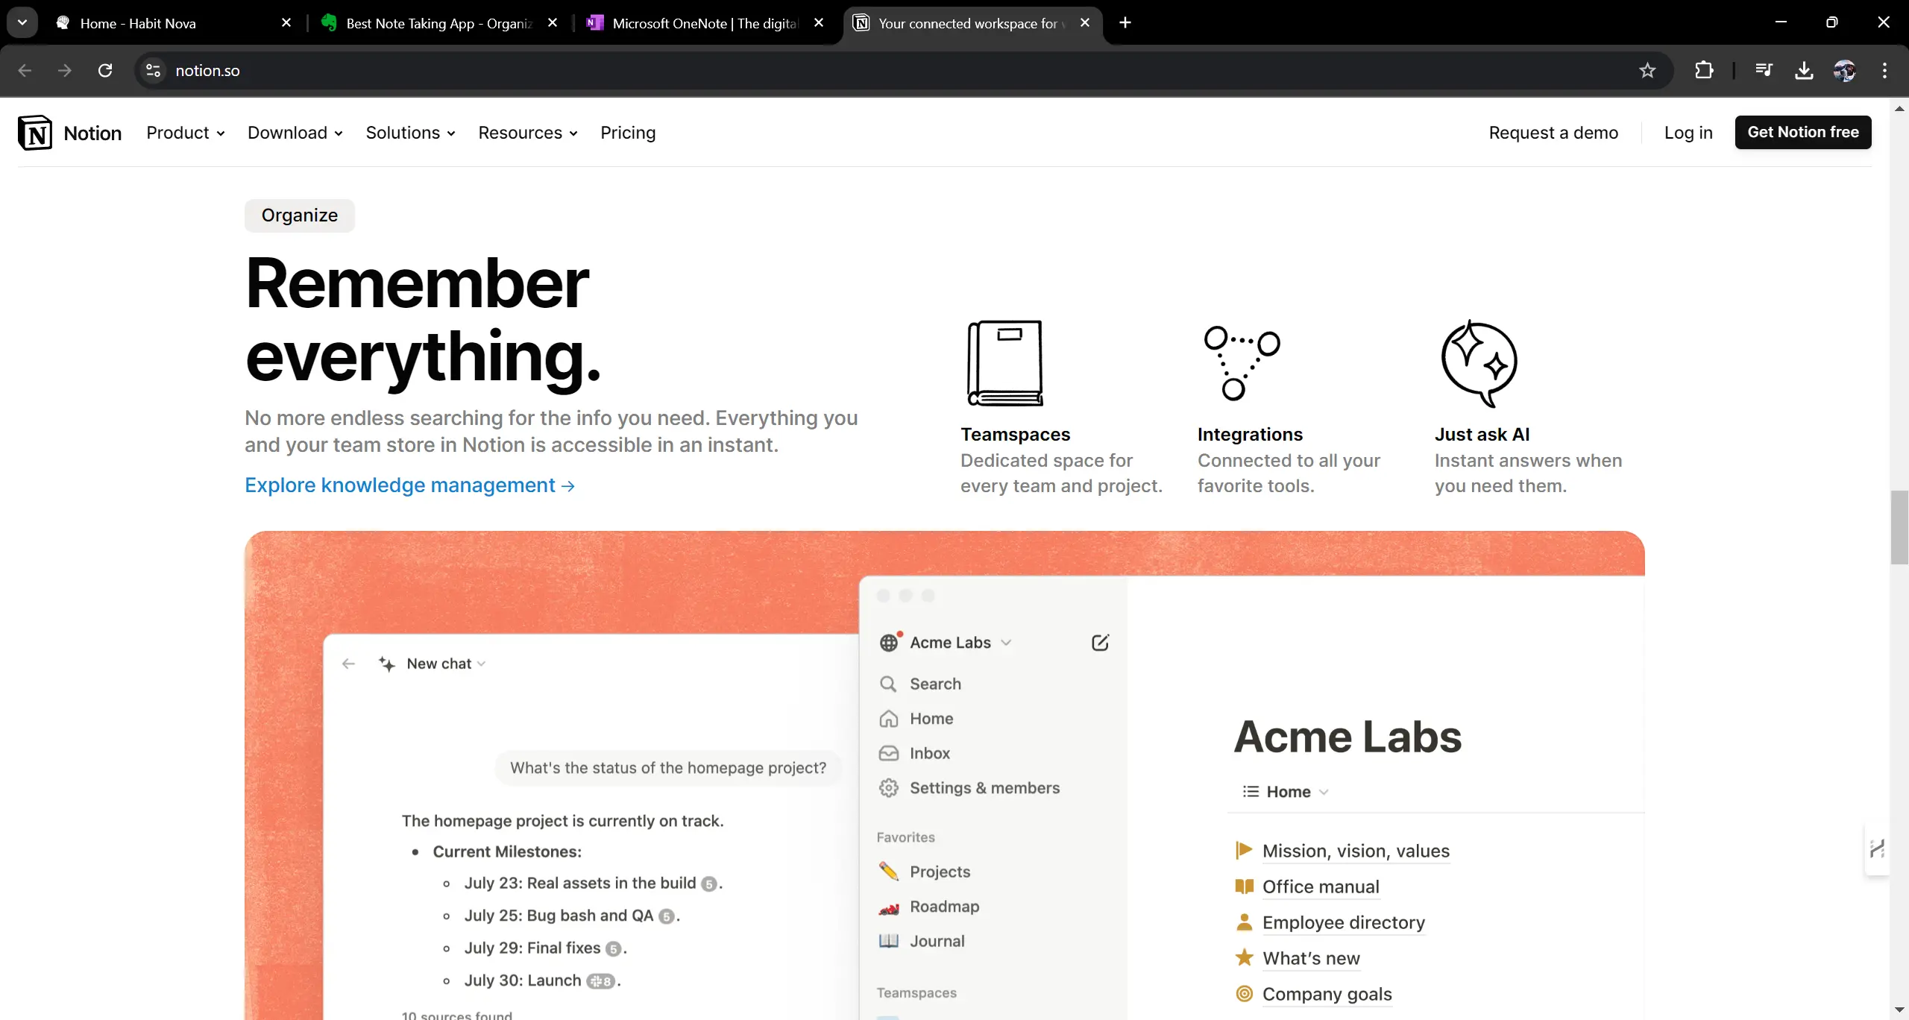Click the race car icon next to Roadmap
Viewport: 1909px width, 1020px height.
[888, 907]
